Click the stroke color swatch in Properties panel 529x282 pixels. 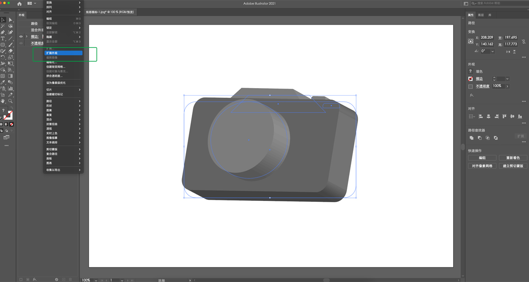(x=470, y=79)
